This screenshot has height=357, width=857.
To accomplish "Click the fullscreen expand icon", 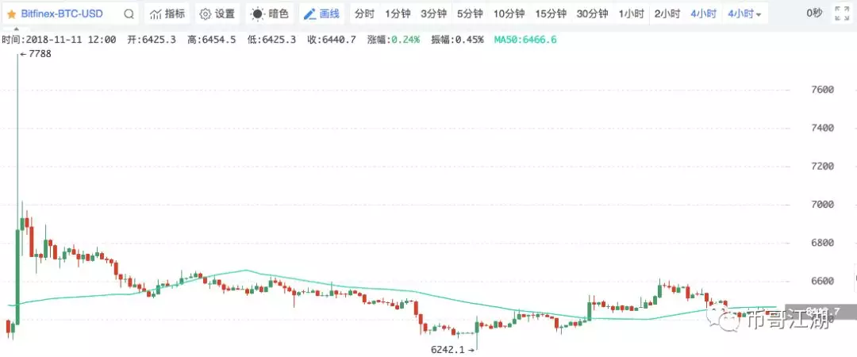I will tap(842, 14).
